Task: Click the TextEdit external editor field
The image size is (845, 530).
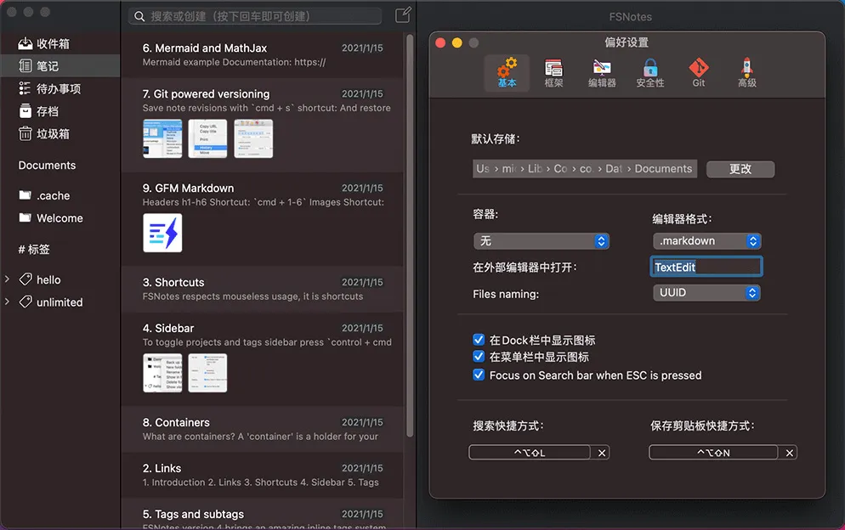Action: tap(706, 267)
